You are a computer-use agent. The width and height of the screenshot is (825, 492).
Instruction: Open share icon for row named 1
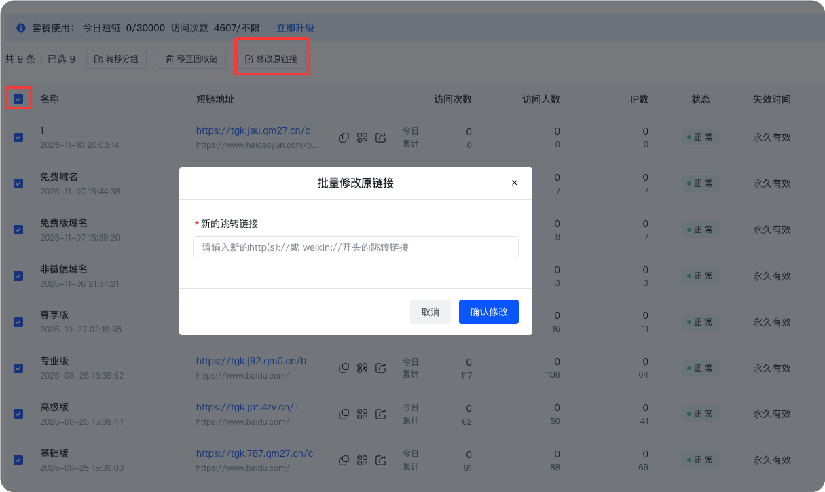pos(381,137)
